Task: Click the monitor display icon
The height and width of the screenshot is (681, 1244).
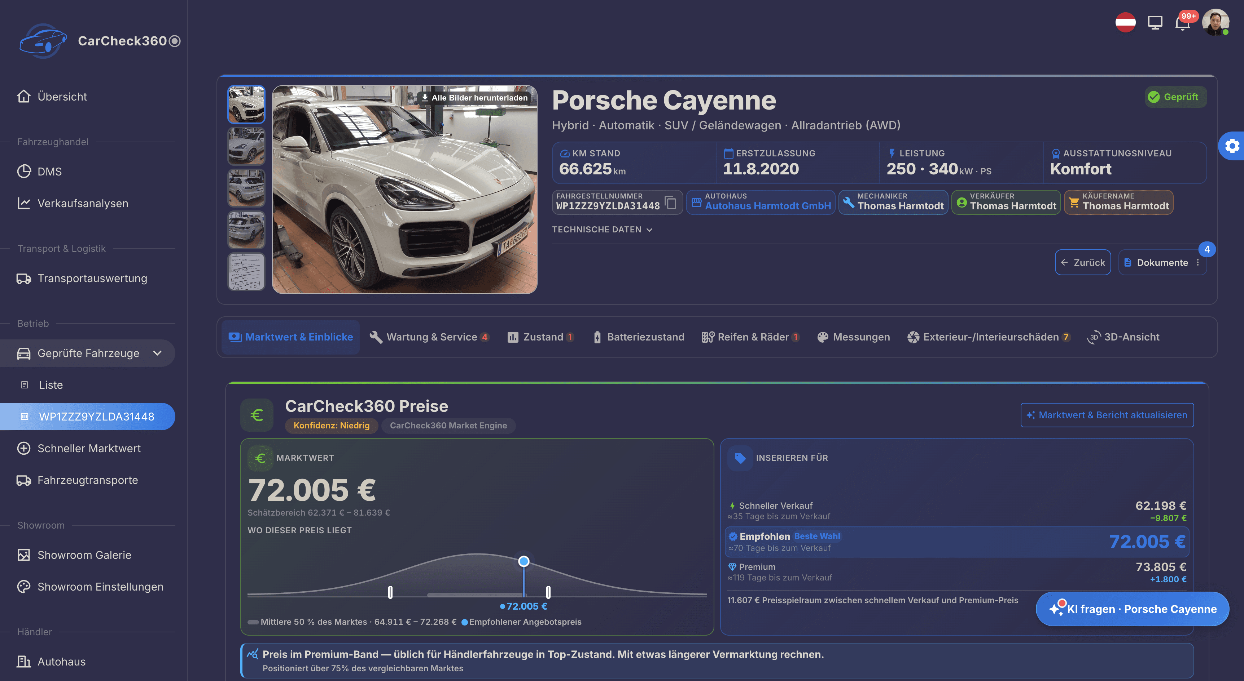Action: coord(1155,23)
